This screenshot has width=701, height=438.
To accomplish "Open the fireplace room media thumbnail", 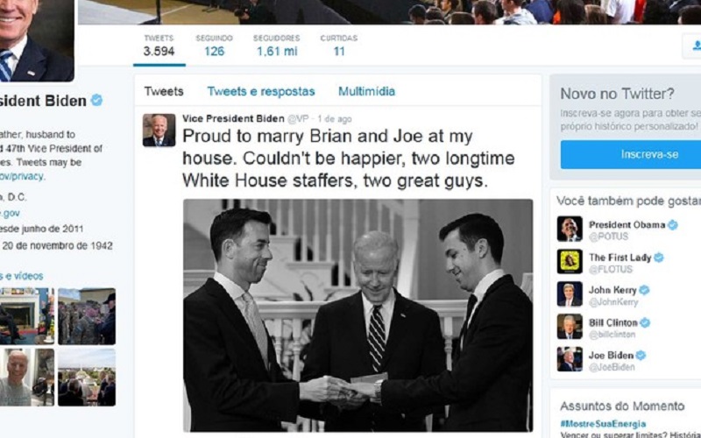I will click(27, 316).
